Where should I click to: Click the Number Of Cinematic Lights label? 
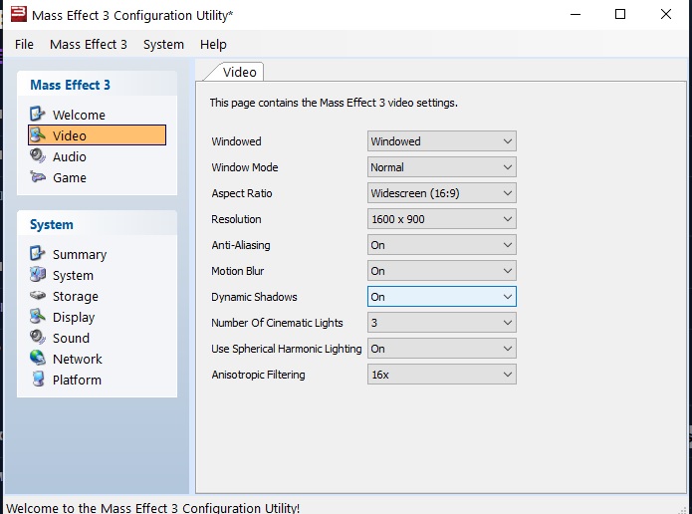point(277,323)
